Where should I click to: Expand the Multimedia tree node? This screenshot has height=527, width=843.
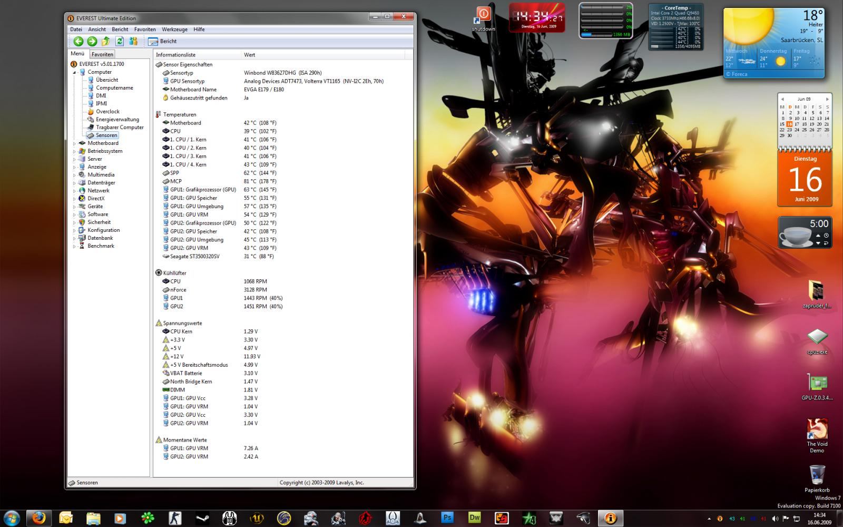pos(74,175)
